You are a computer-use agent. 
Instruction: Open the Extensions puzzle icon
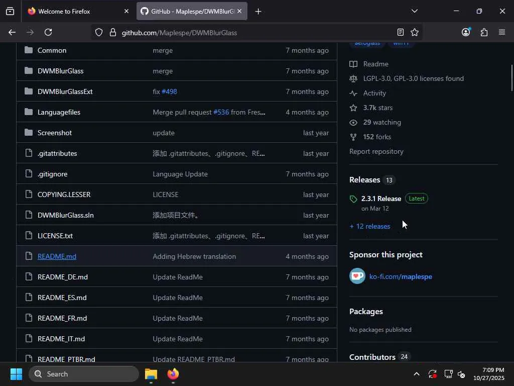pos(484,32)
